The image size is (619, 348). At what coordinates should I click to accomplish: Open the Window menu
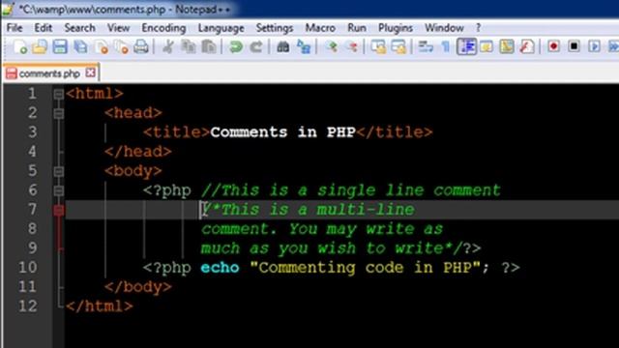pyautogui.click(x=444, y=28)
